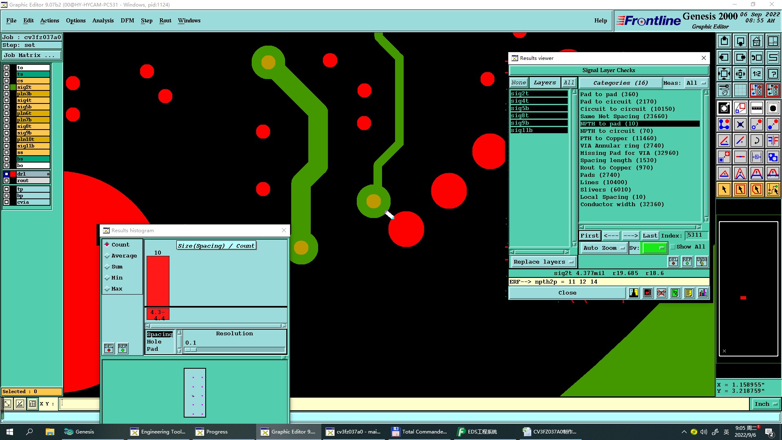
Task: Toggle visibility box of sig2t layer
Action: click(x=7, y=87)
